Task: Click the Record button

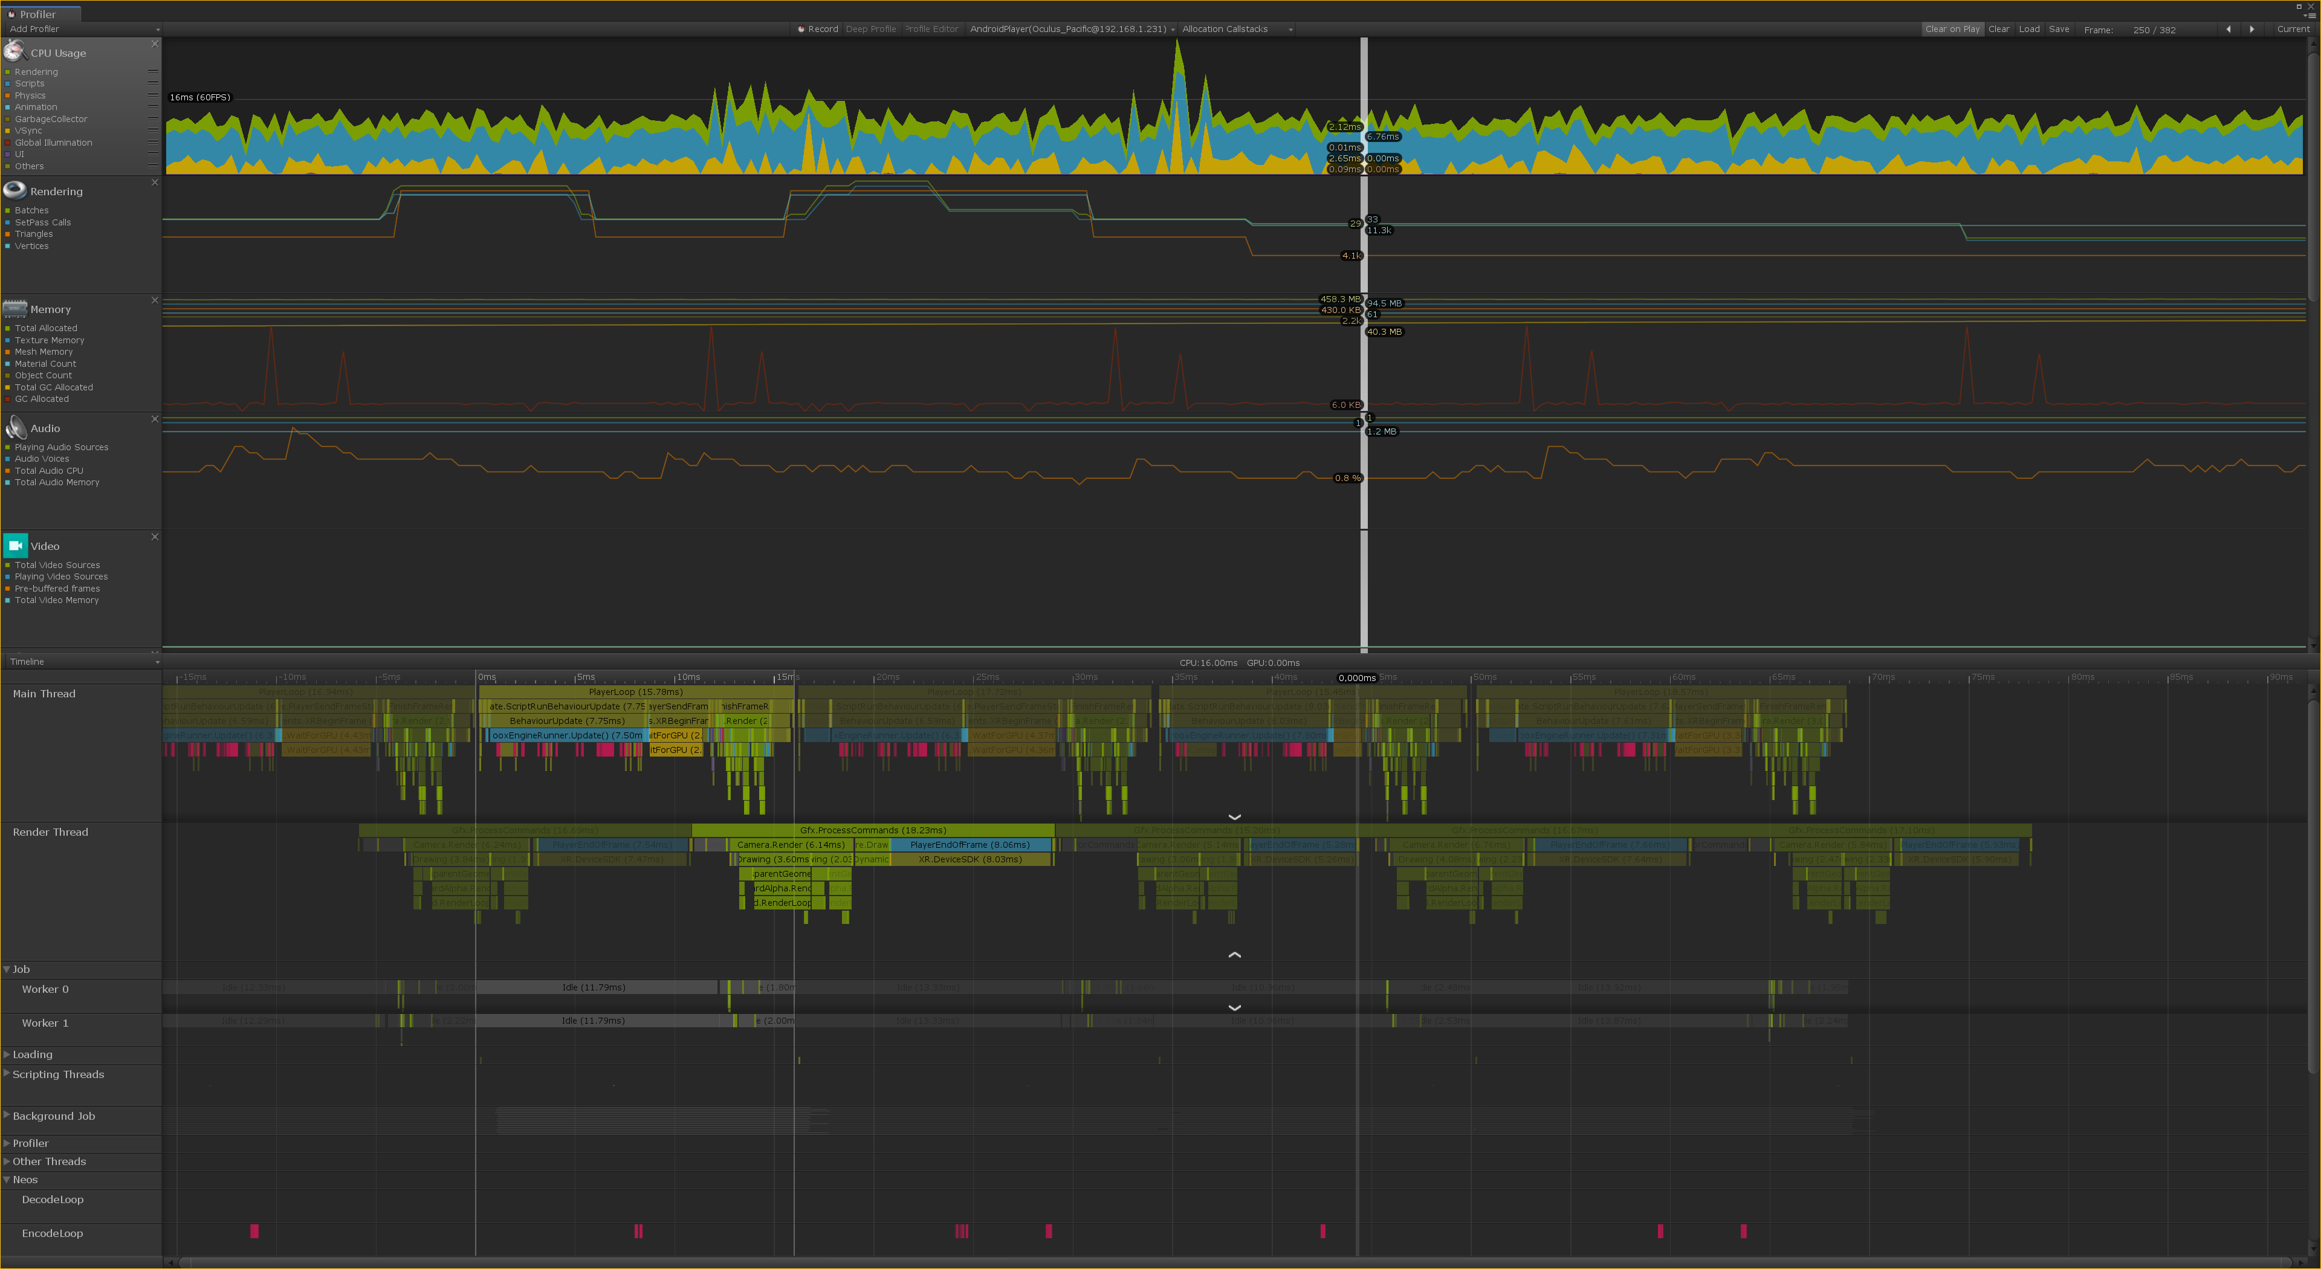Action: pyautogui.click(x=818, y=29)
